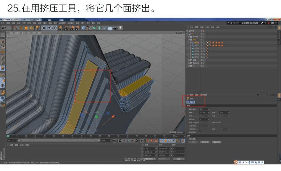Click the offset value field showing cm

coord(204,112)
